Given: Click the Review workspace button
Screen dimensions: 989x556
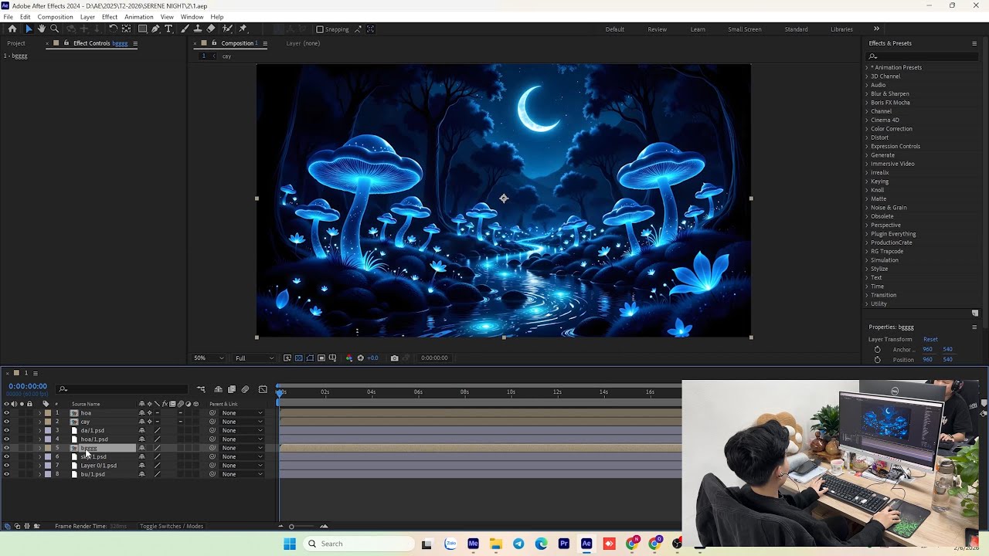Looking at the screenshot, I should tap(658, 29).
